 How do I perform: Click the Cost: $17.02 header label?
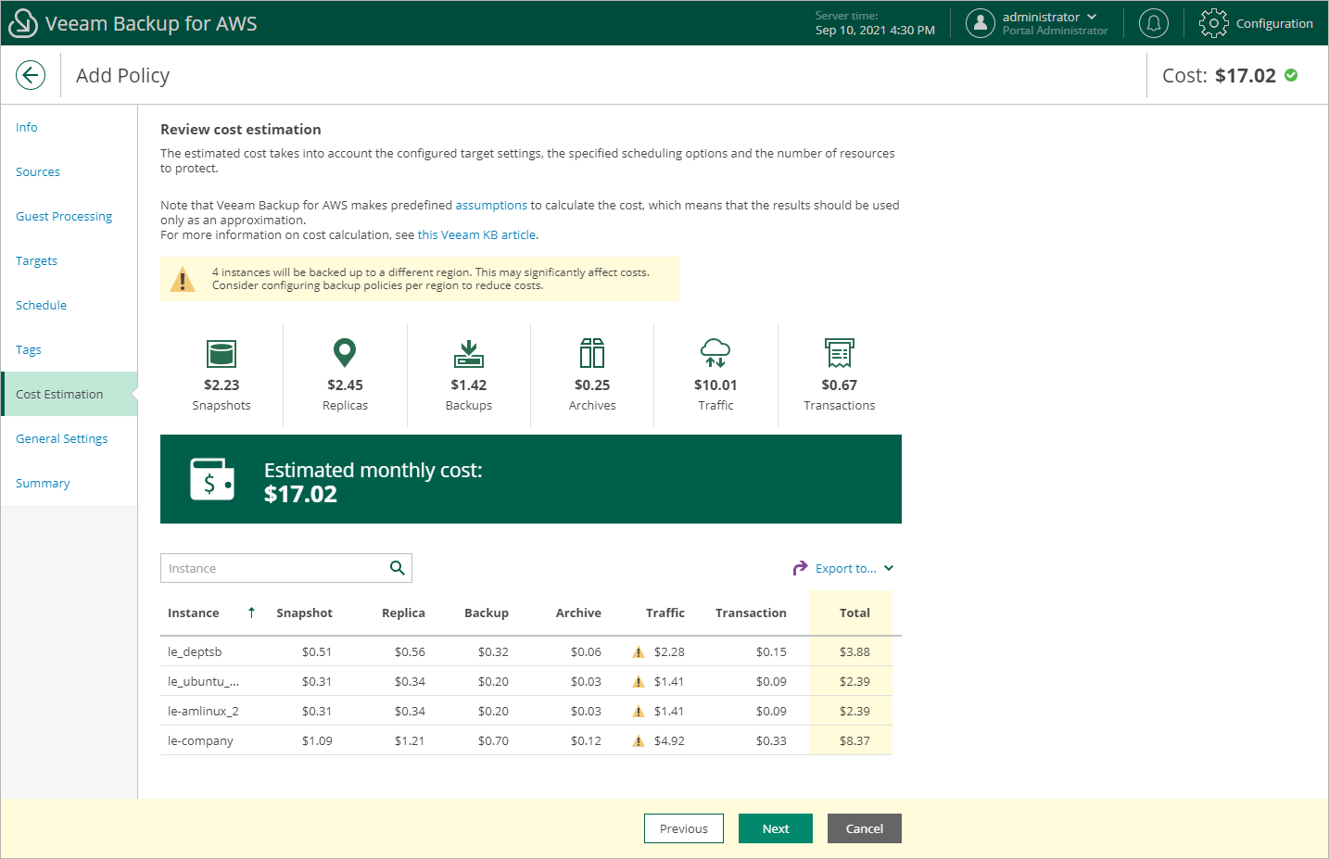click(1219, 75)
